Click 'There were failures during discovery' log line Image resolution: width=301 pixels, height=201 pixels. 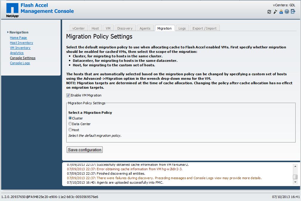coord(164,178)
